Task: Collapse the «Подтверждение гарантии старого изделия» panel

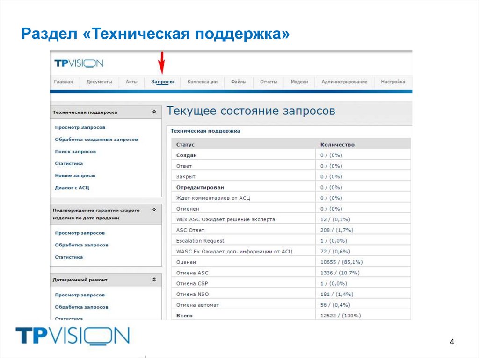Action: [x=154, y=210]
